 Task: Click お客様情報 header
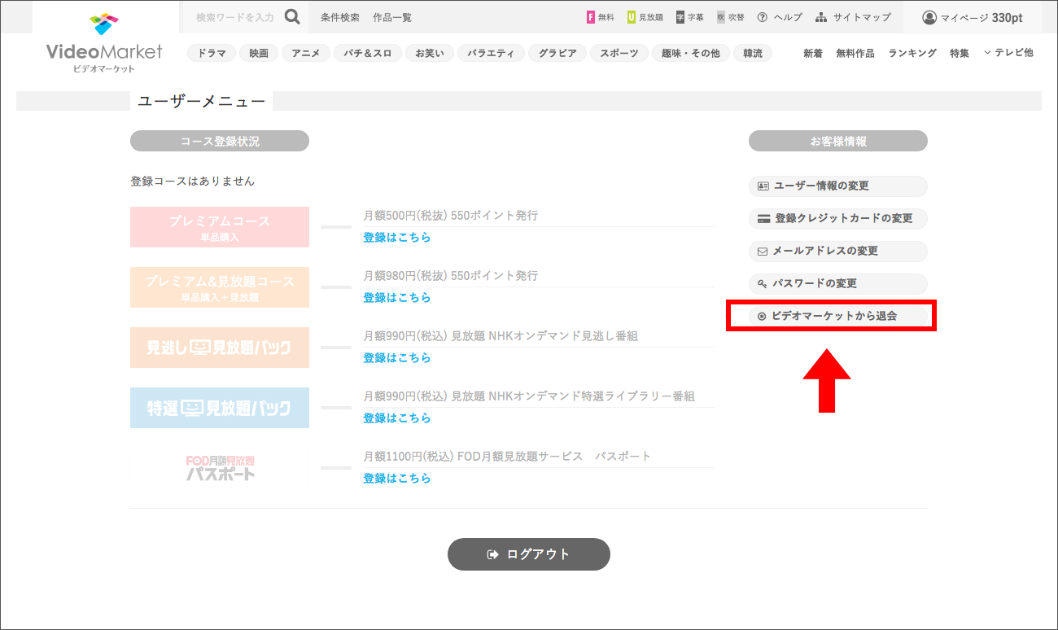838,141
